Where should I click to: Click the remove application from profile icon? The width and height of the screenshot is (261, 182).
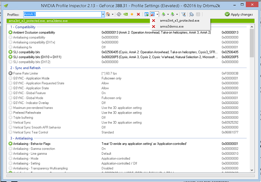(153, 14)
